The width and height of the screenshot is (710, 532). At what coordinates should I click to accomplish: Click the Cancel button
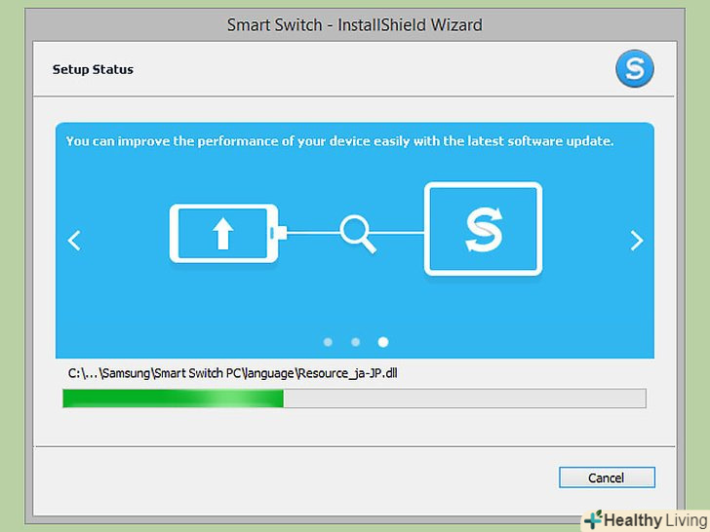[607, 477]
